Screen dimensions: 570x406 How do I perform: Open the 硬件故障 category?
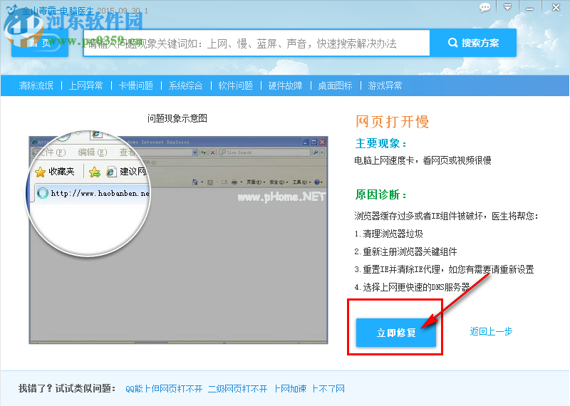(x=285, y=85)
